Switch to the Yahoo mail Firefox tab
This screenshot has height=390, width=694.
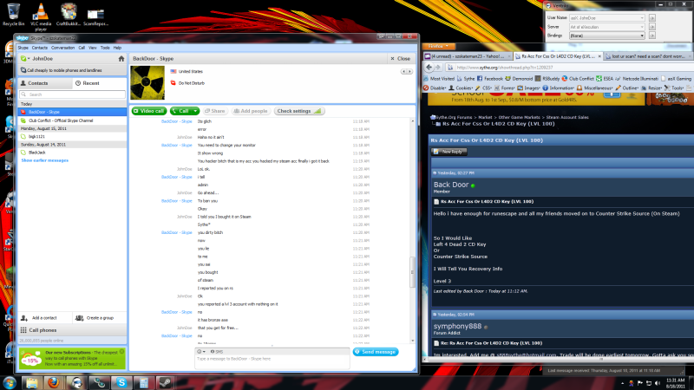point(468,56)
